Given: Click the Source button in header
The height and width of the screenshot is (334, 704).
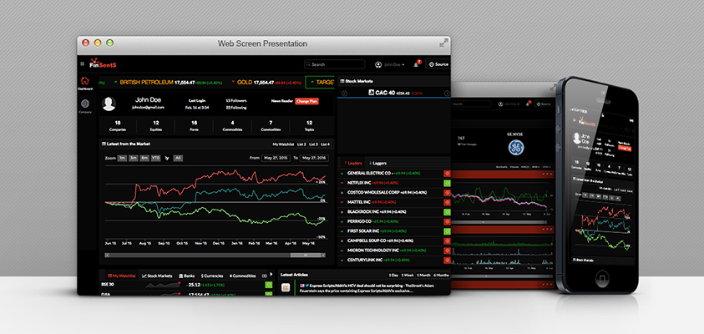Looking at the screenshot, I should (x=438, y=64).
